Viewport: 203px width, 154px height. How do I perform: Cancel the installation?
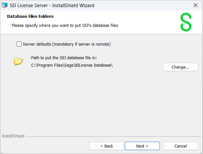click(x=180, y=146)
